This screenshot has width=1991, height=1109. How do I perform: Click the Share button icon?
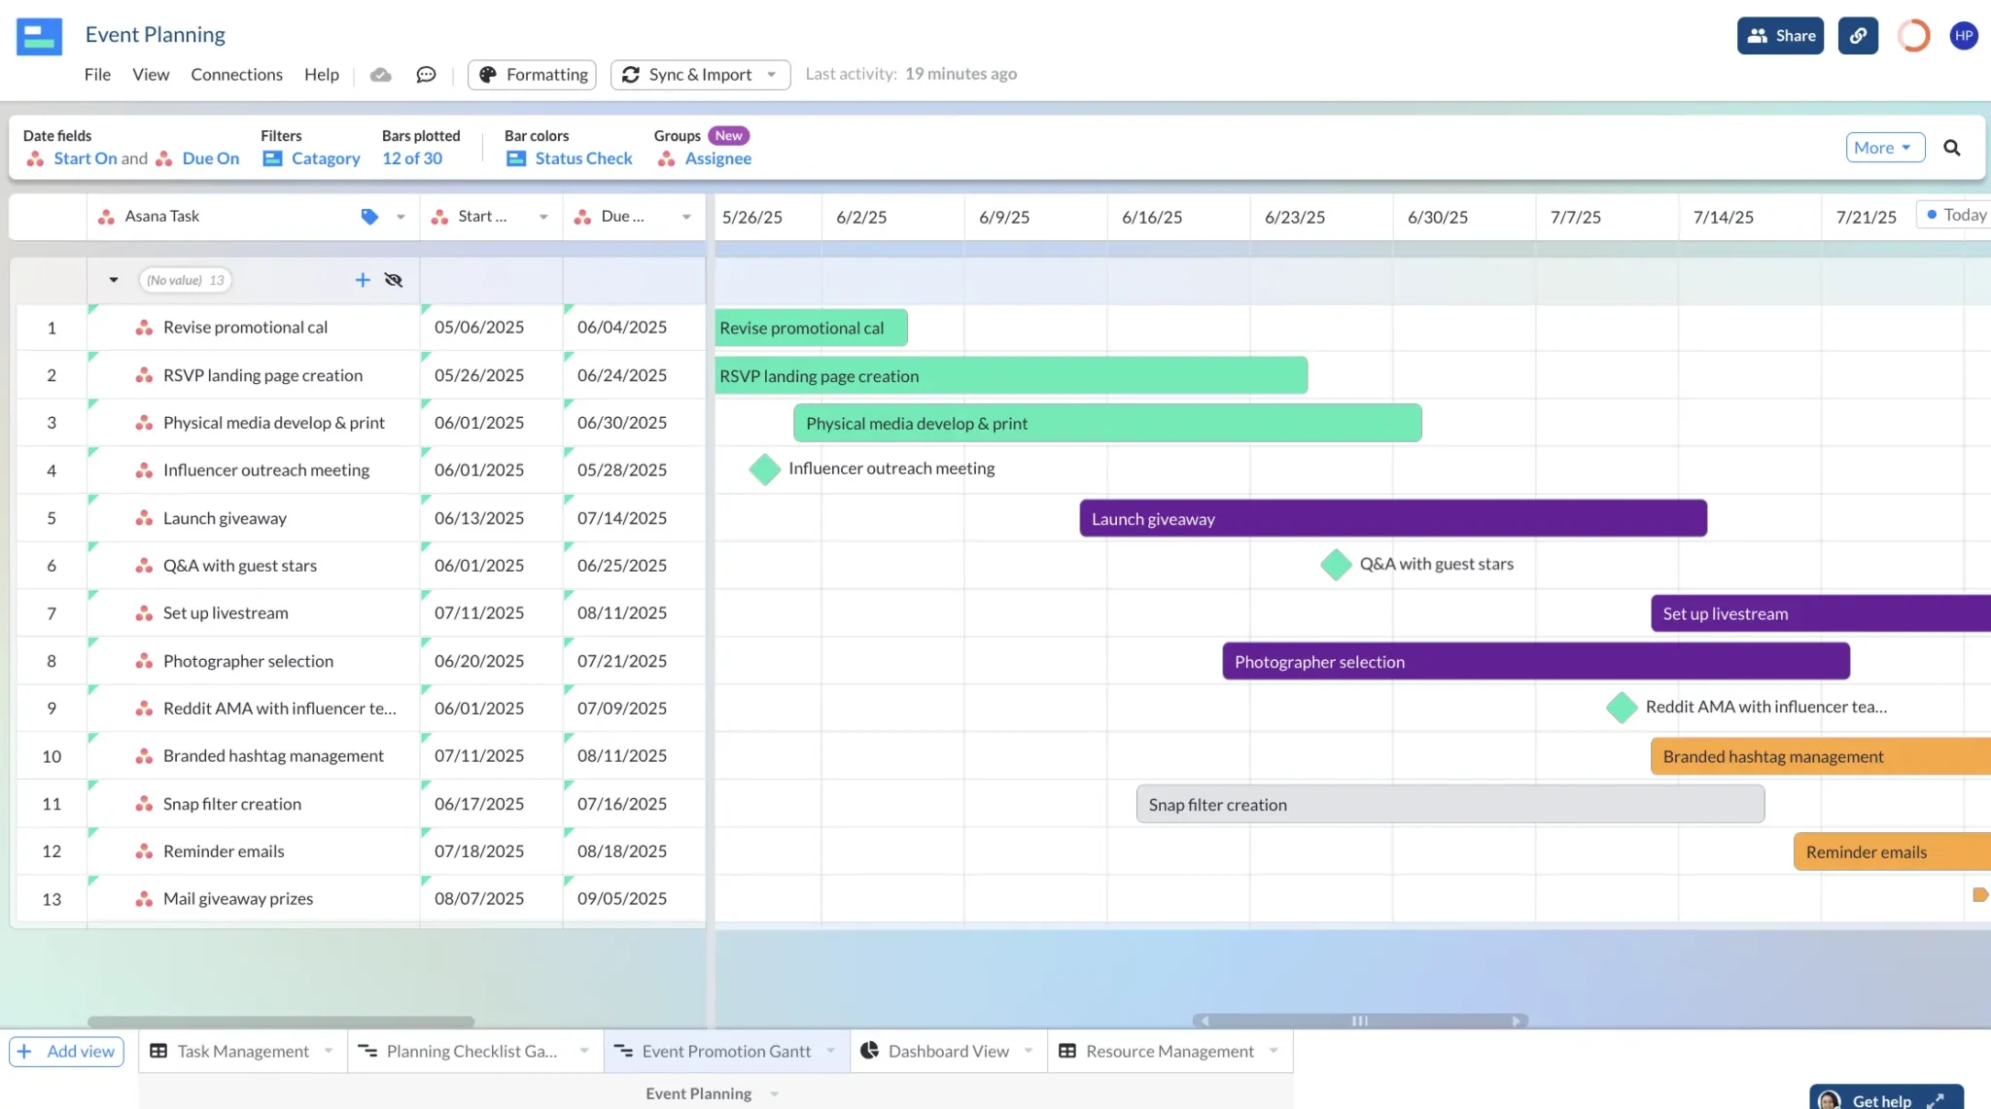(x=1759, y=34)
